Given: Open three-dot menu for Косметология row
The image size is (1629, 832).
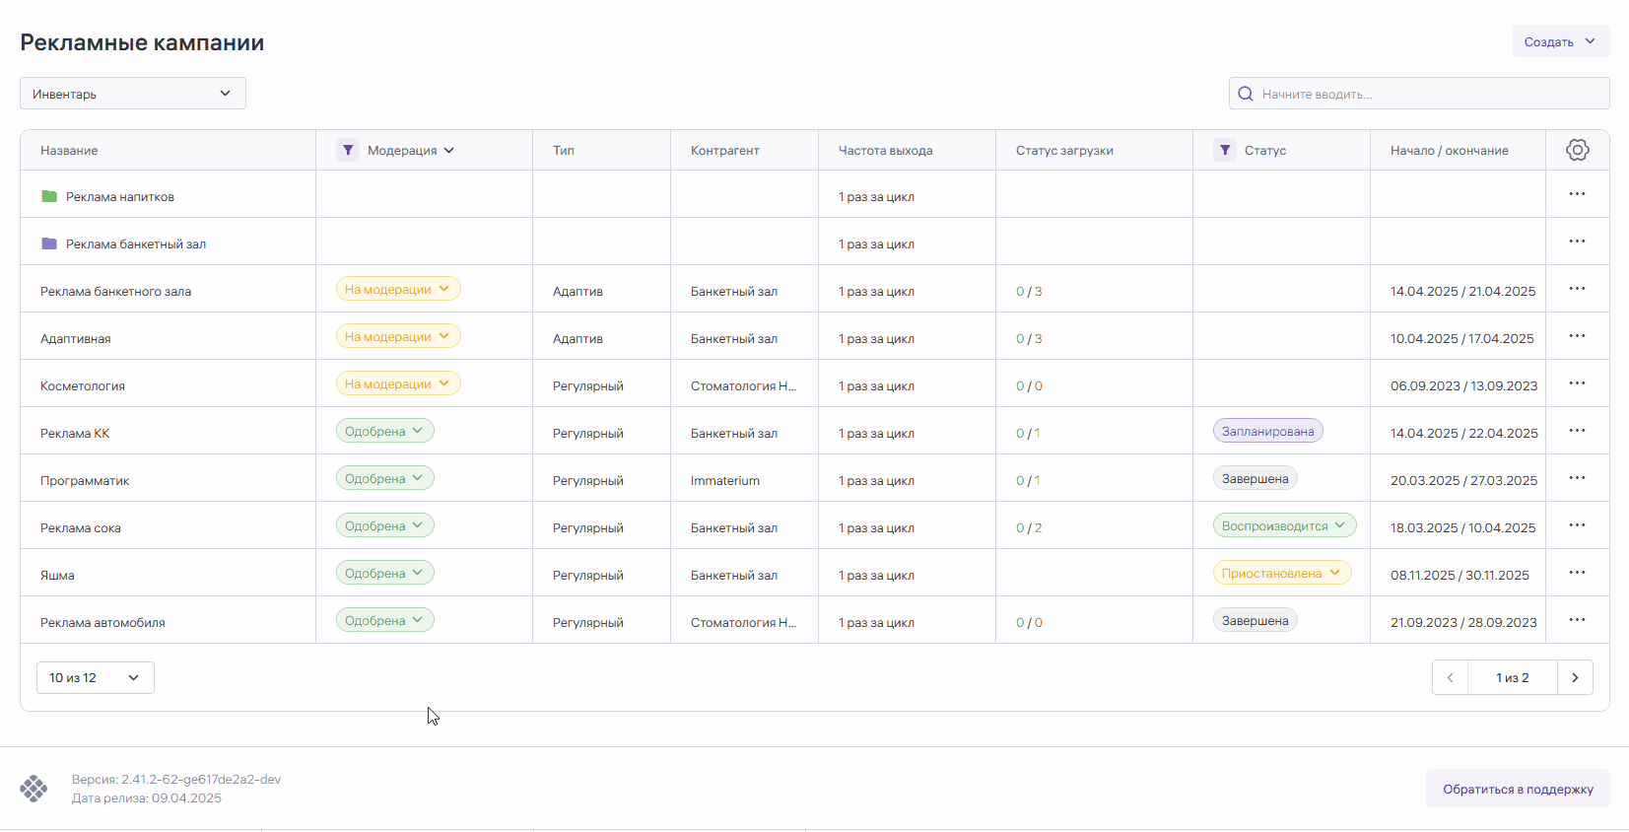Looking at the screenshot, I should pyautogui.click(x=1577, y=383).
